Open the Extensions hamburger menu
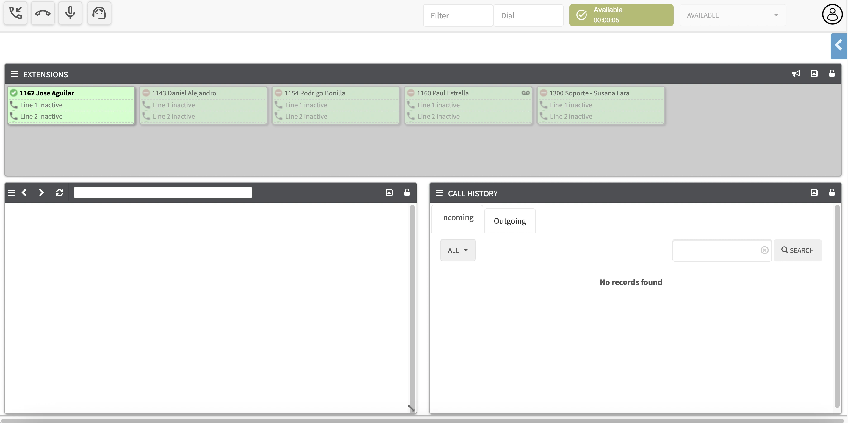This screenshot has width=848, height=423. 14,74
